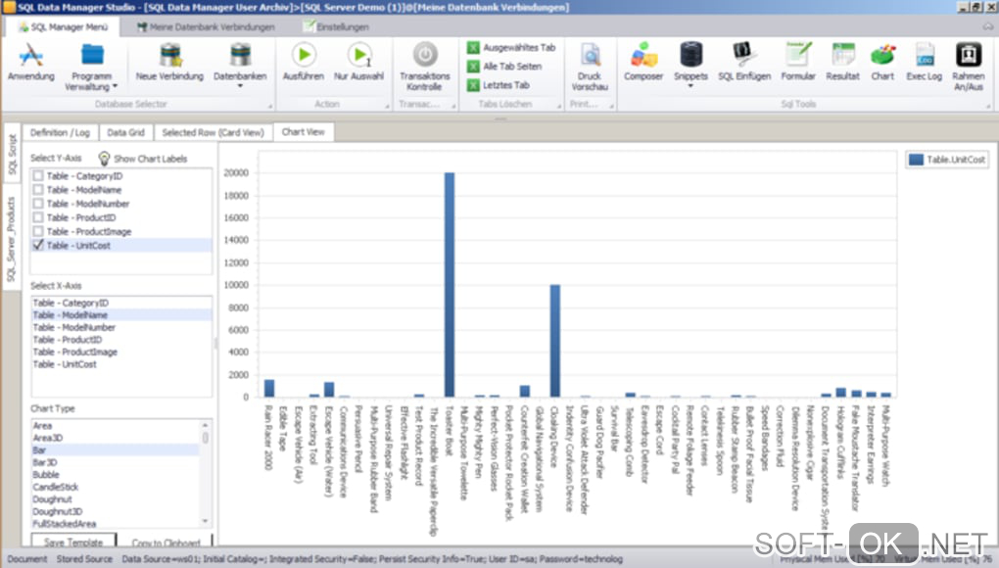The image size is (999, 568).
Task: Open the Formular tool
Action: (x=798, y=55)
